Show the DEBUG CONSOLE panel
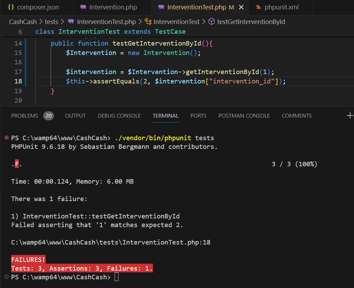This screenshot has width=354, height=288. pos(119,116)
